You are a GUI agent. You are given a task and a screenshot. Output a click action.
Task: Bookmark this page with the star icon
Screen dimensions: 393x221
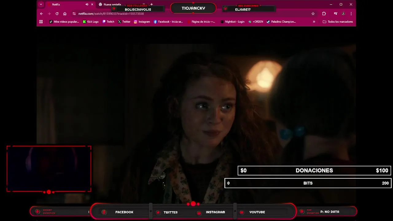(x=313, y=14)
